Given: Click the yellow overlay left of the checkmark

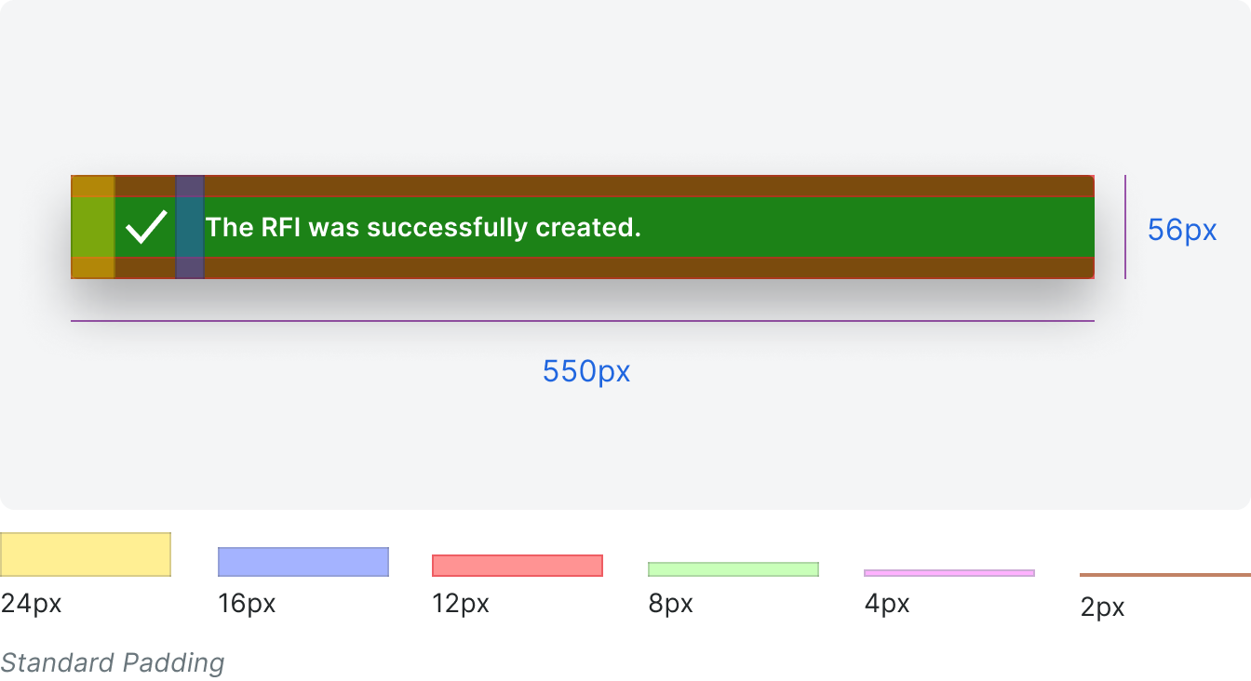Looking at the screenshot, I should coord(93,227).
